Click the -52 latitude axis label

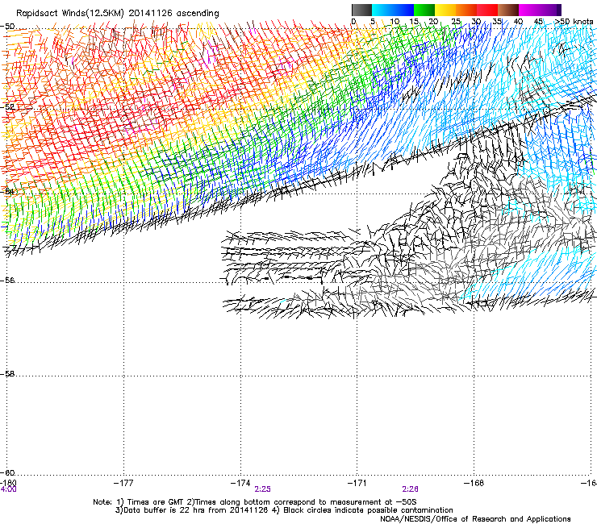[7, 107]
